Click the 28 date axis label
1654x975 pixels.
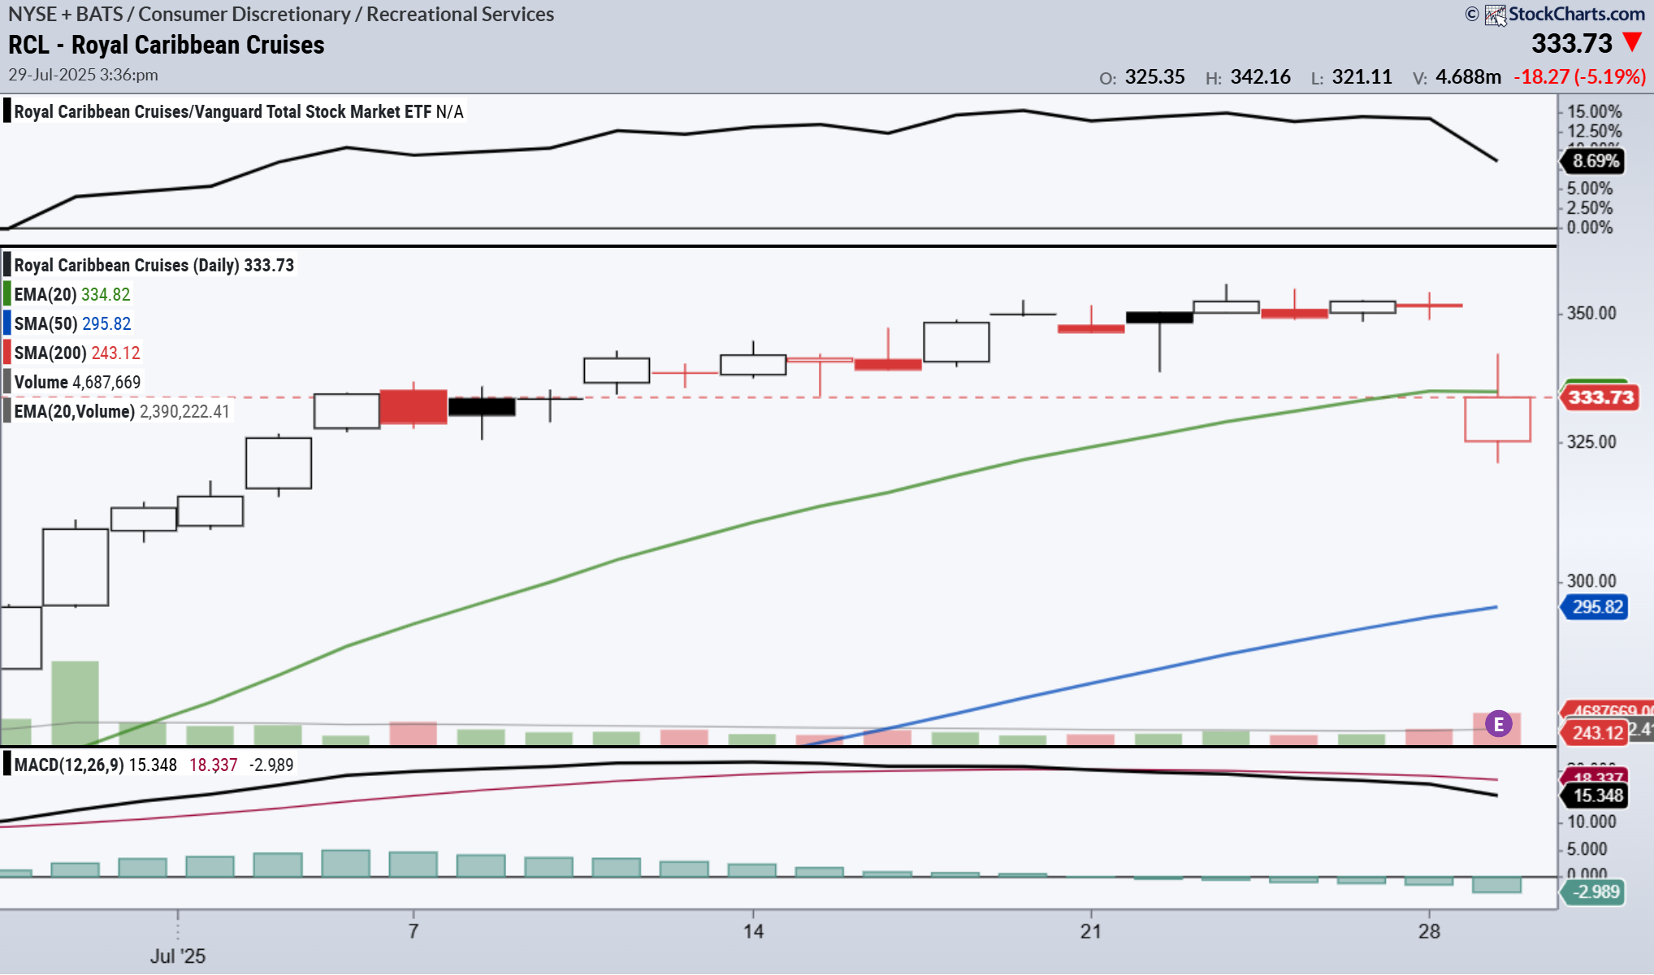coord(1429,931)
